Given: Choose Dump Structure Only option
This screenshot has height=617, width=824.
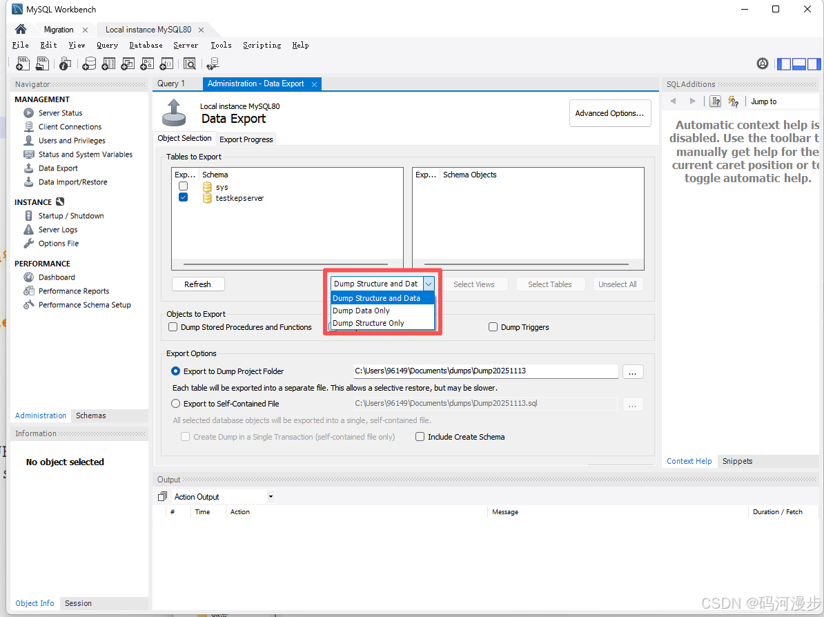Looking at the screenshot, I should pos(382,323).
